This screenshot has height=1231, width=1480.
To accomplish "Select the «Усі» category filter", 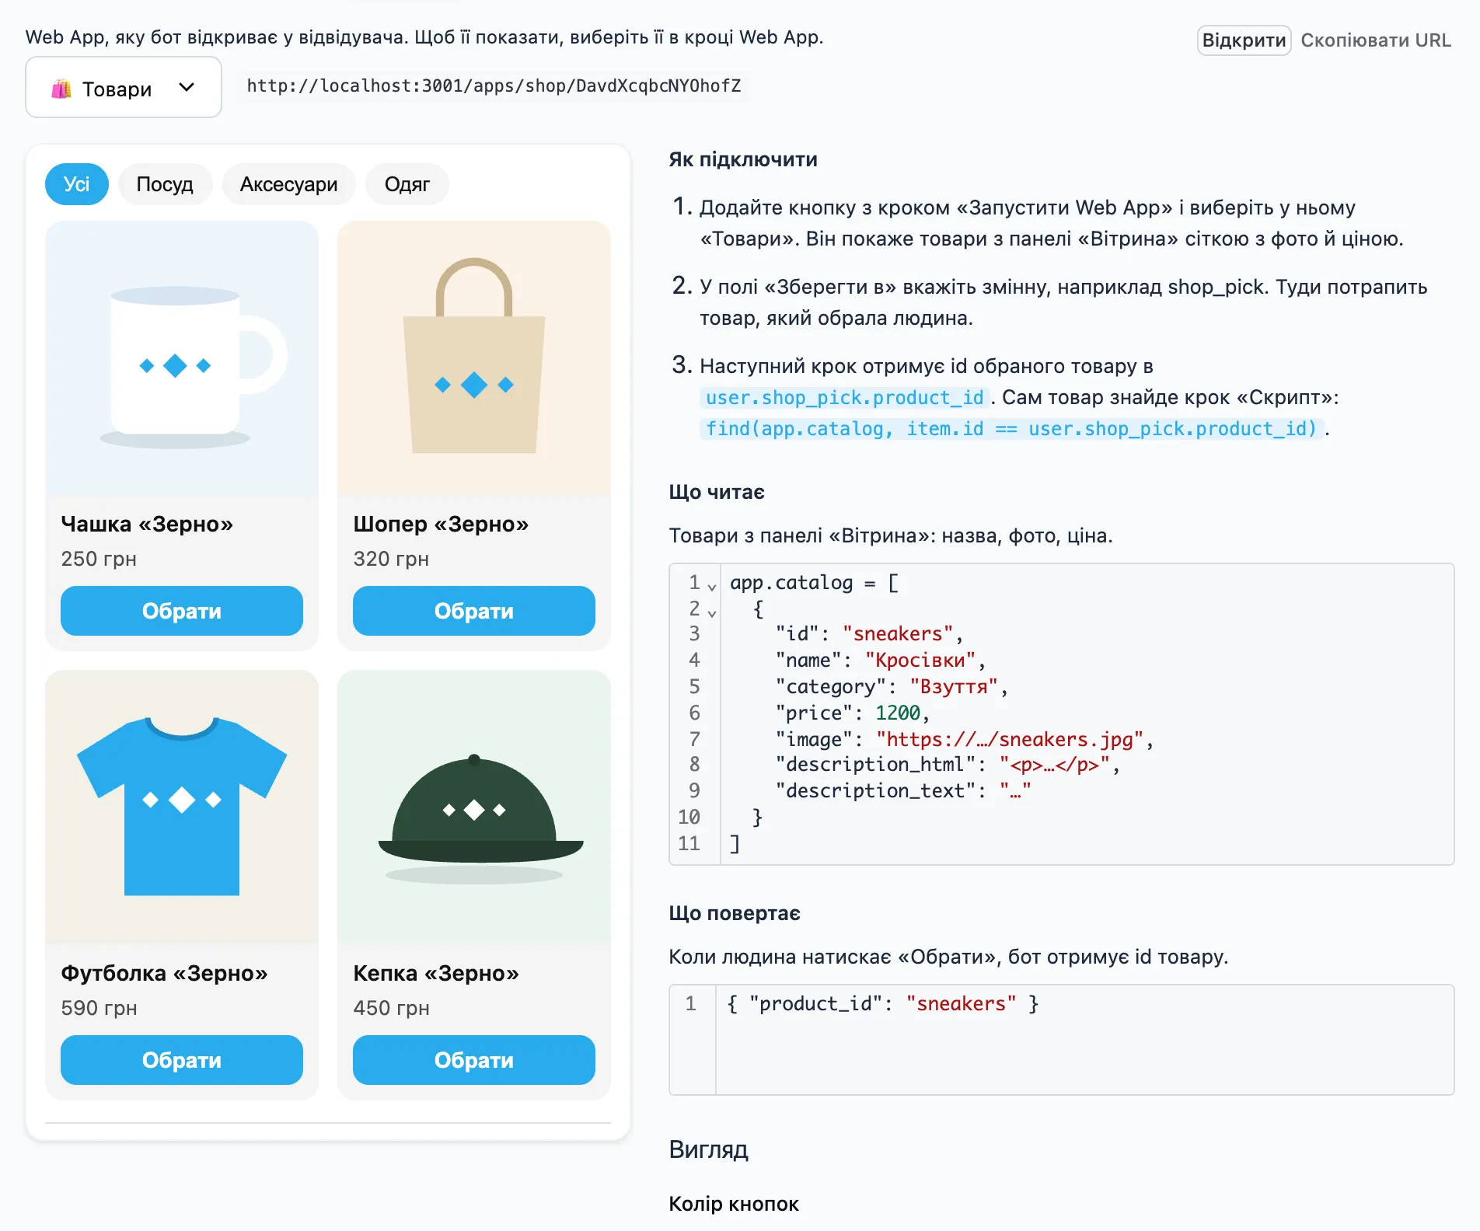I will [x=76, y=184].
